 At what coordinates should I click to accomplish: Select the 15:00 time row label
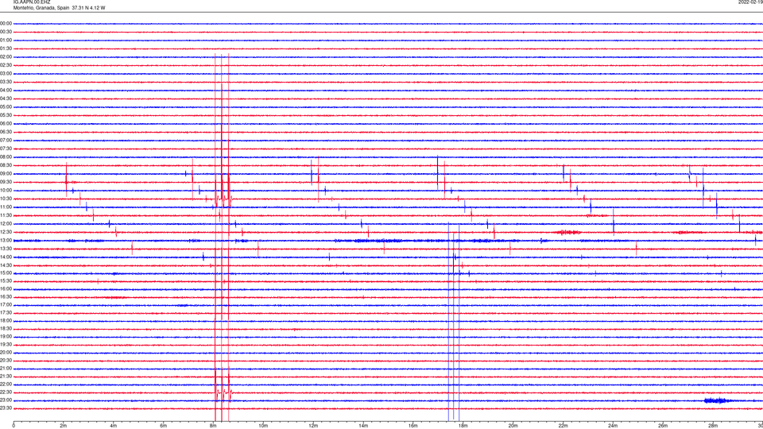pos(6,272)
